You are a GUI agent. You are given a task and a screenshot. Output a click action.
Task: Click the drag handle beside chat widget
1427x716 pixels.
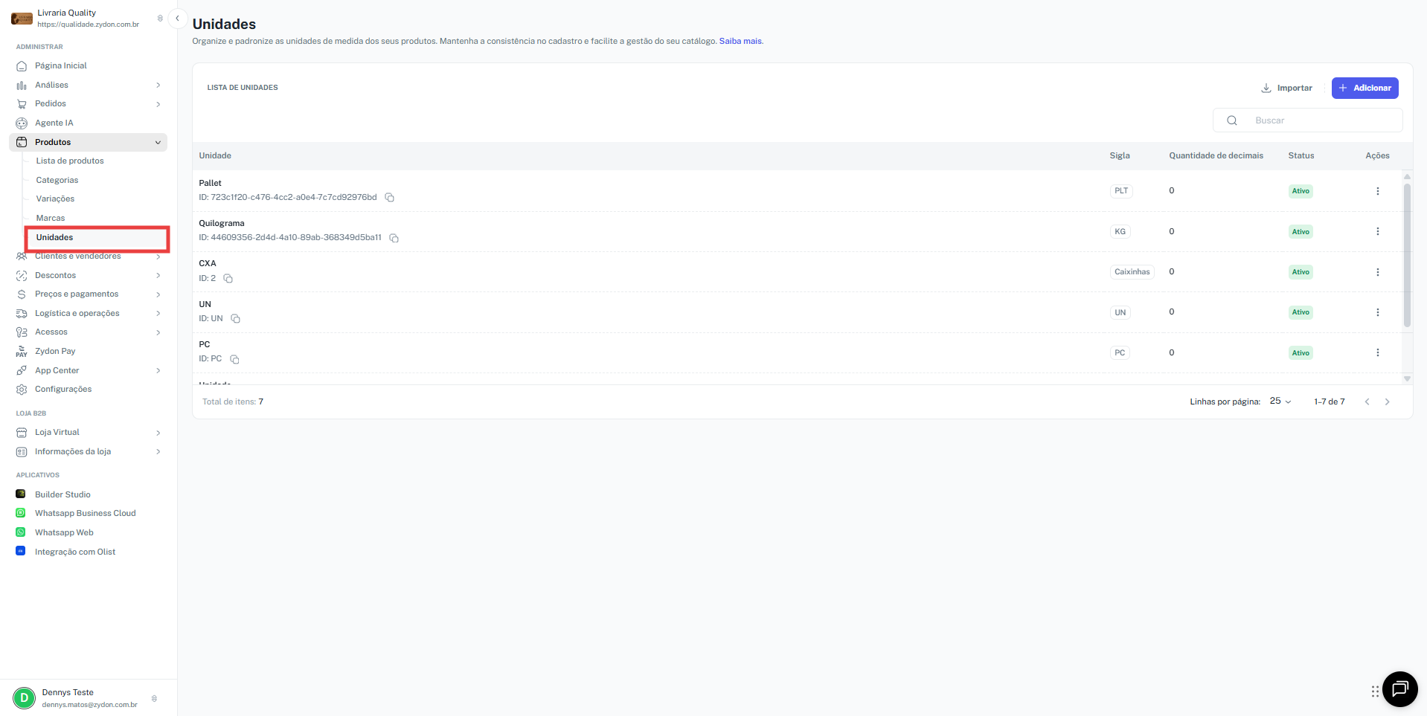tap(1375, 691)
